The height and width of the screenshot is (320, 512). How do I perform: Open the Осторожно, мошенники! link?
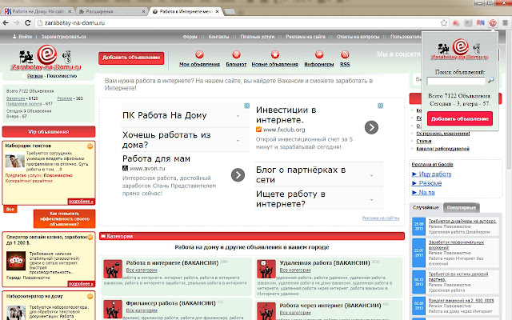443,134
